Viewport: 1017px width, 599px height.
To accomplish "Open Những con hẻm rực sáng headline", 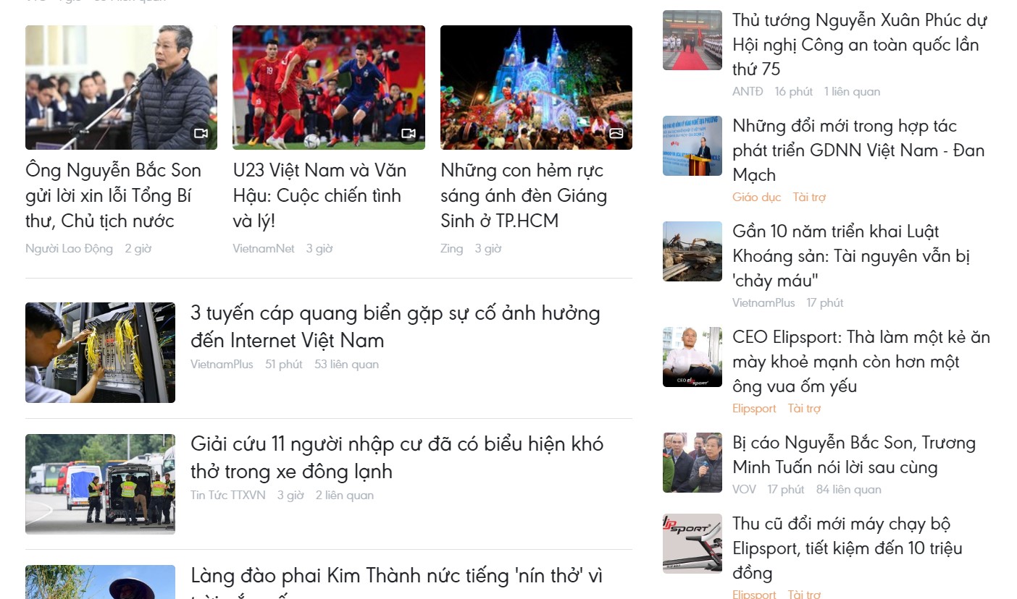I will (524, 195).
